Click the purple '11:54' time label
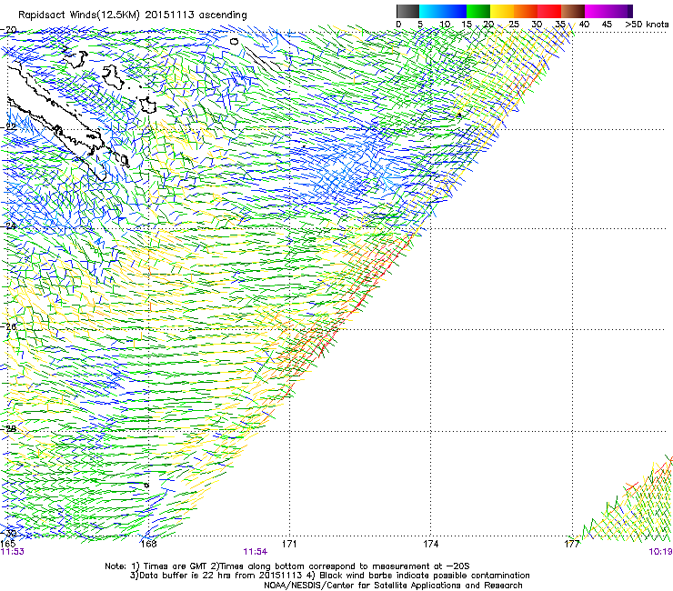Image resolution: width=673 pixels, height=591 pixels. click(x=255, y=552)
